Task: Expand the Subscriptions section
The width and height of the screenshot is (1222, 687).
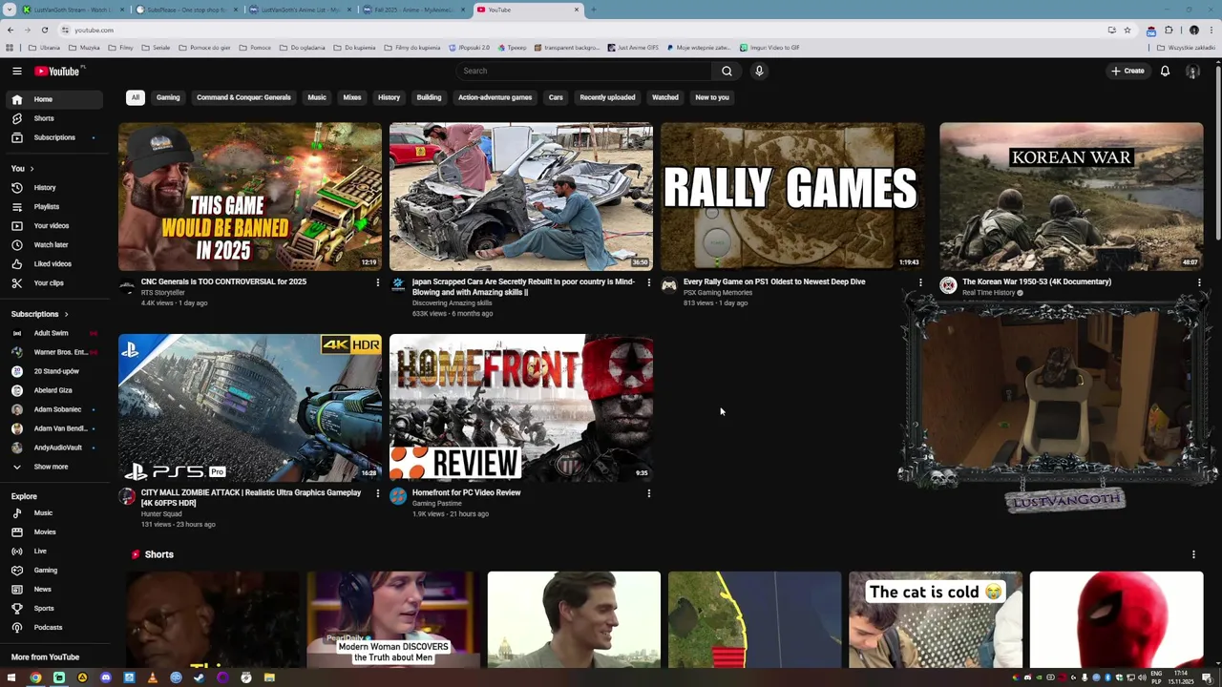Action: click(39, 314)
